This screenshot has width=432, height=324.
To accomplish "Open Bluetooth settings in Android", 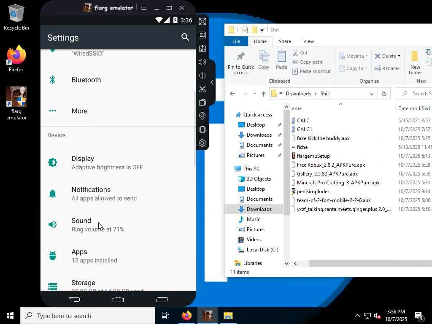I will pyautogui.click(x=118, y=80).
